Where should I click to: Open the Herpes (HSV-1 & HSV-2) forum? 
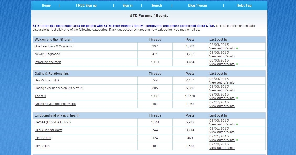53,122
